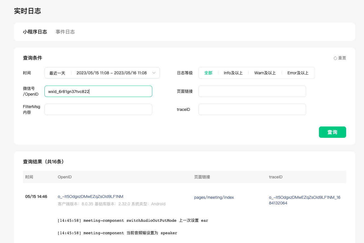The image size is (364, 243).
Task: Select the Info及以上 log level
Action: coord(233,73)
